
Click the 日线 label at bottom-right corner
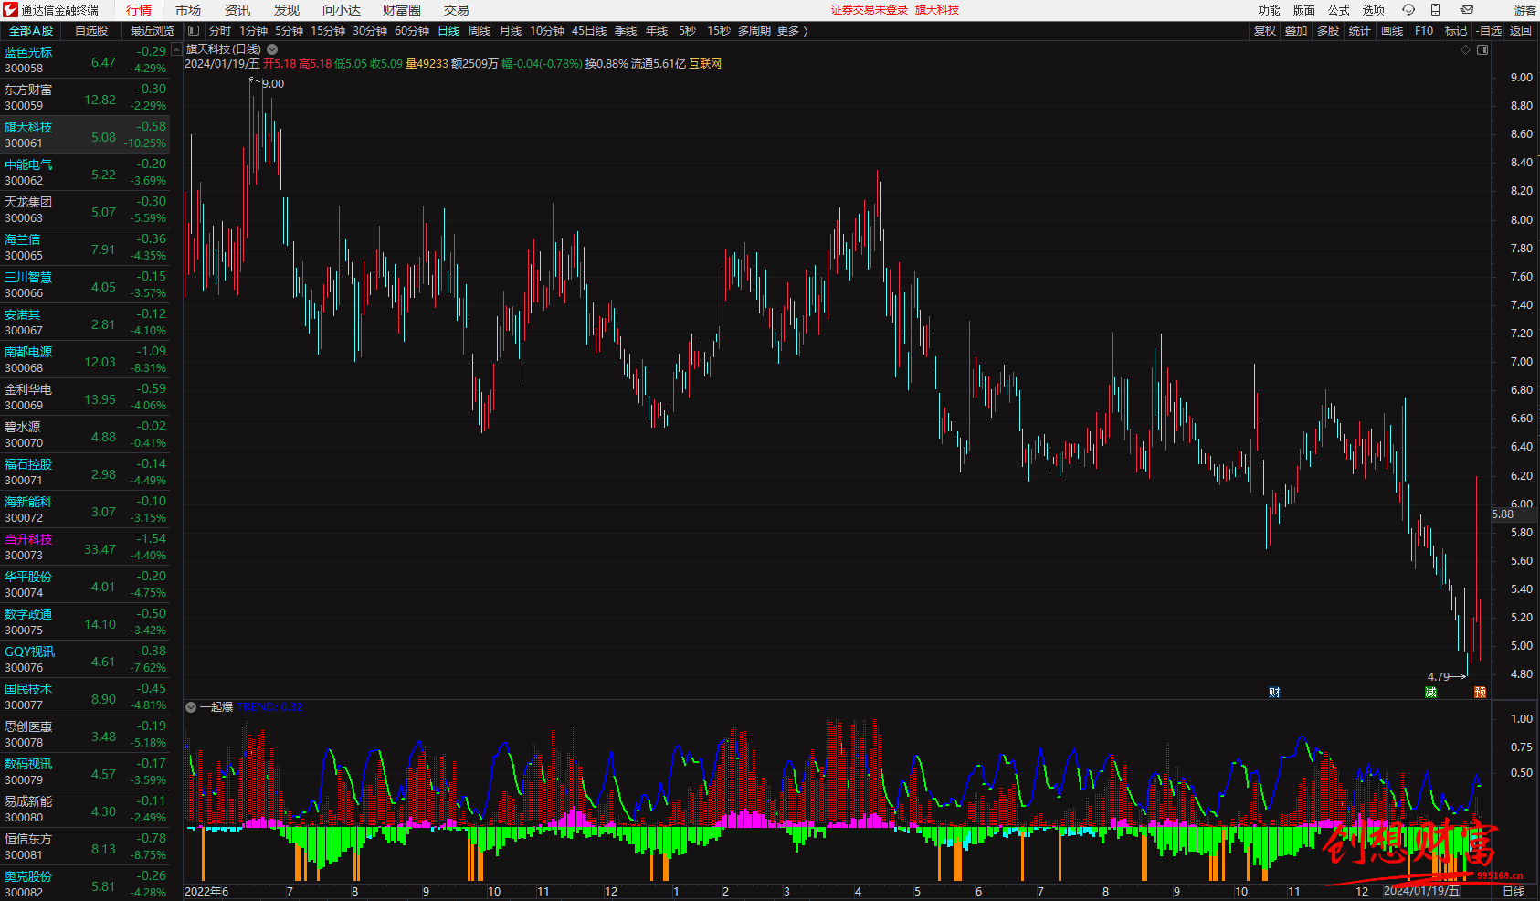1514,892
